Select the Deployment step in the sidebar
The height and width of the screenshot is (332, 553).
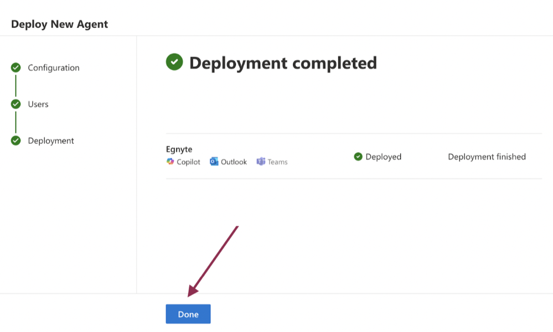(50, 141)
